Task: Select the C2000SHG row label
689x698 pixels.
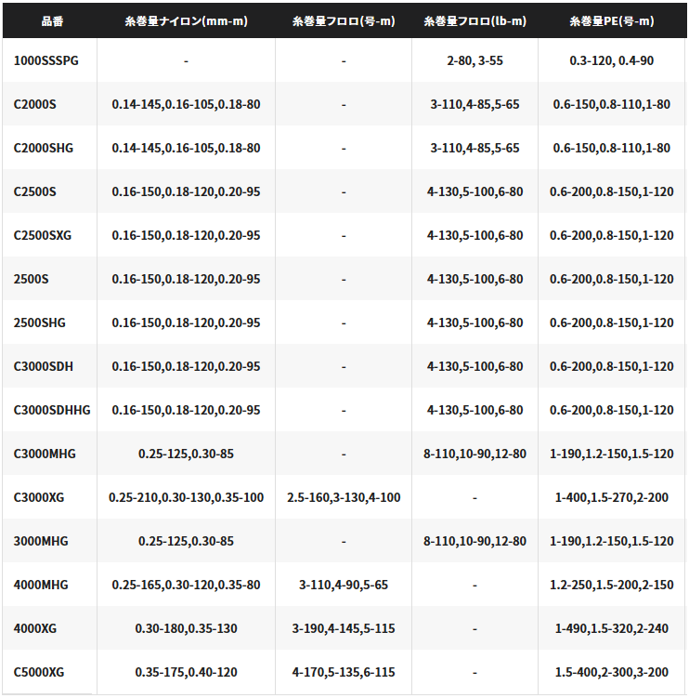Action: click(x=43, y=148)
